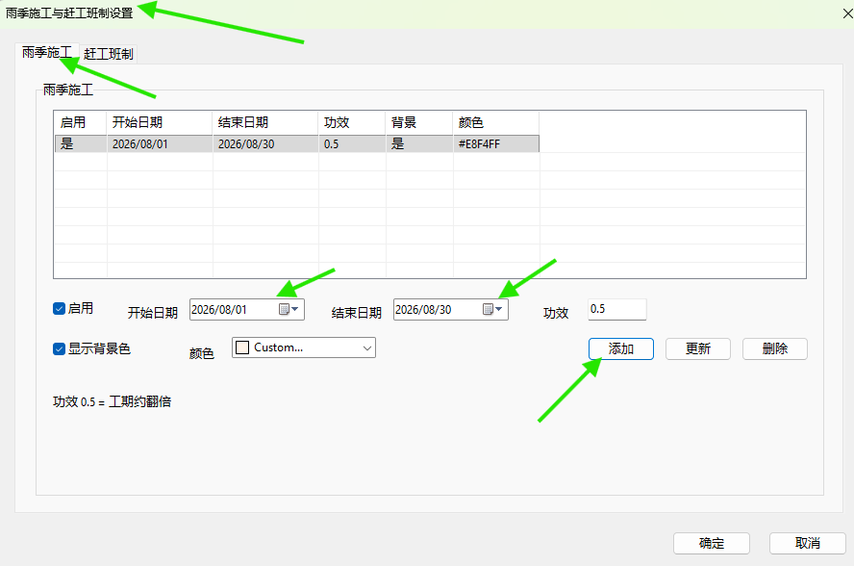Viewport: 854px width, 566px height.
Task: Click the 功效 column header
Action: pos(352,122)
